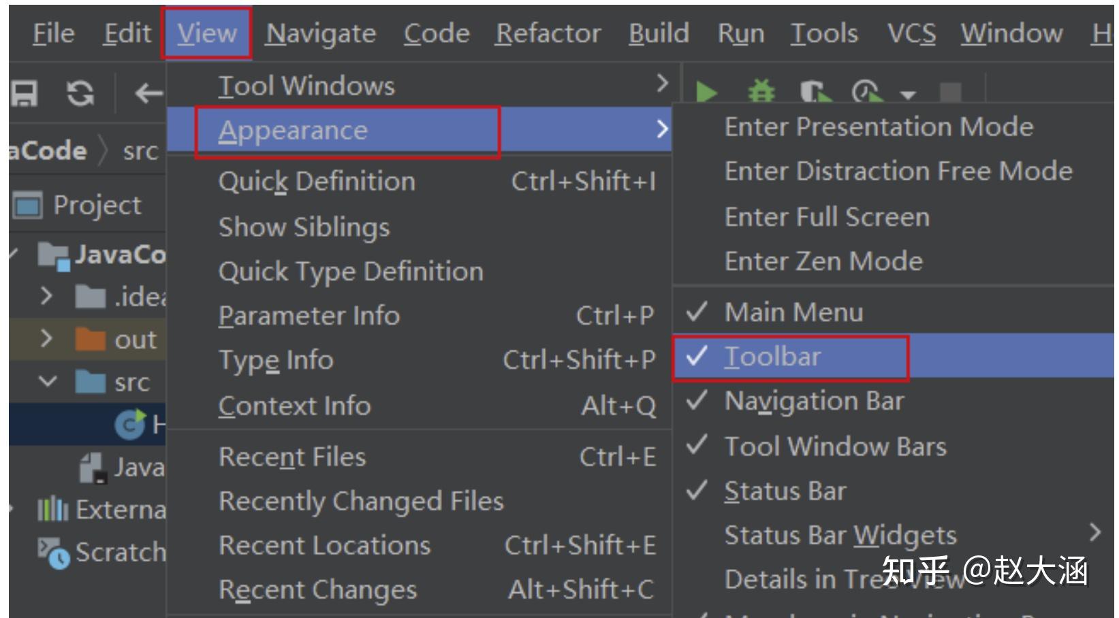Select Enter Presentation Mode
Screen dimensions: 1119x618
click(x=879, y=127)
